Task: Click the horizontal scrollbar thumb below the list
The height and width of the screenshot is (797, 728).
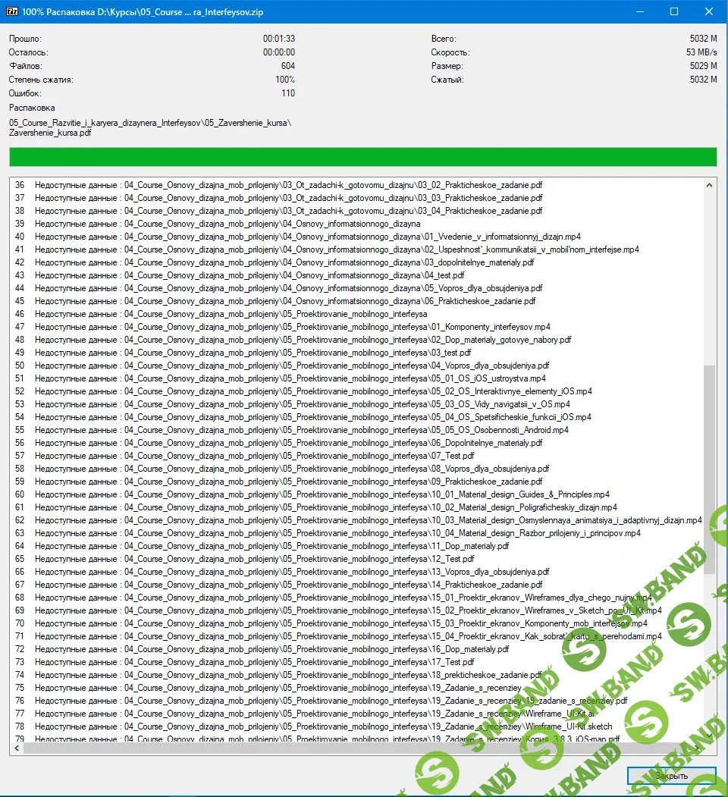Action: point(303,748)
